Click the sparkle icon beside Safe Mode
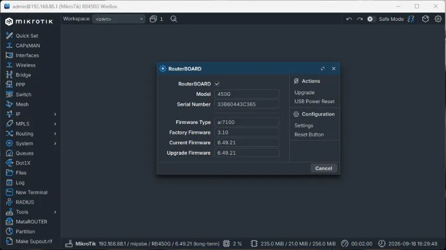Screen dimensions: 446x250 411,19
